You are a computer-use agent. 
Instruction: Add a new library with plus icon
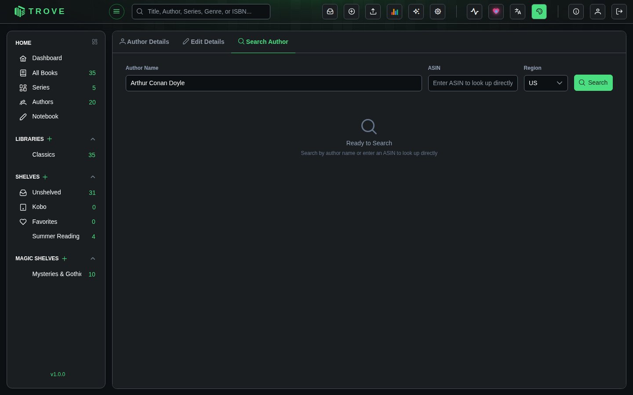(50, 139)
